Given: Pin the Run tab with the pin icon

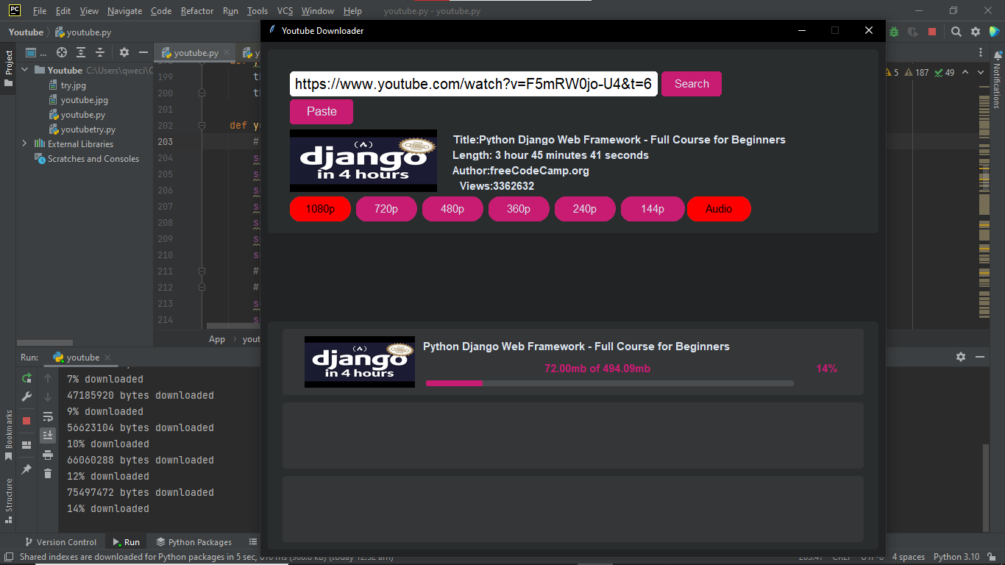Looking at the screenshot, I should tap(26, 467).
